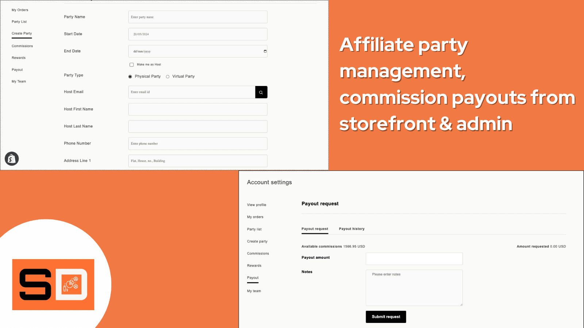
Task: Click the SD app logo
Action: (53, 285)
